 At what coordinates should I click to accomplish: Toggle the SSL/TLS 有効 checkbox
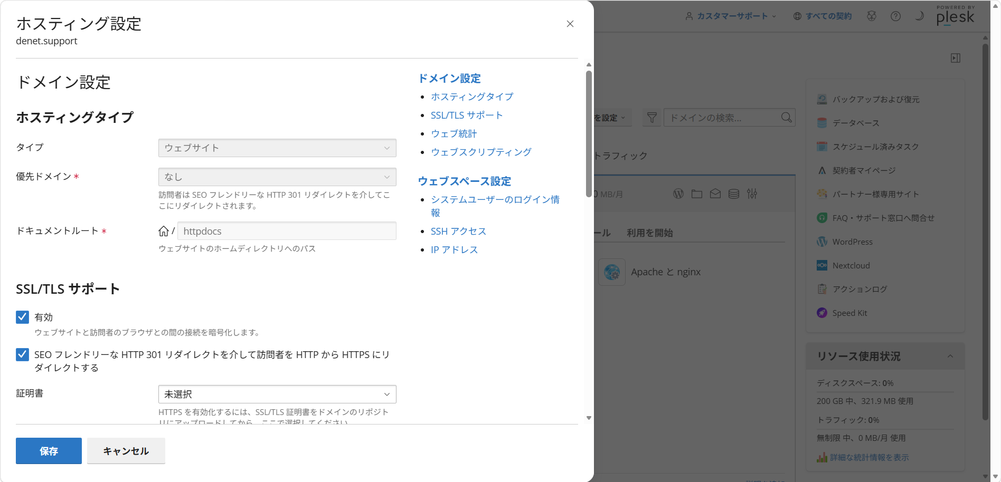coord(22,317)
